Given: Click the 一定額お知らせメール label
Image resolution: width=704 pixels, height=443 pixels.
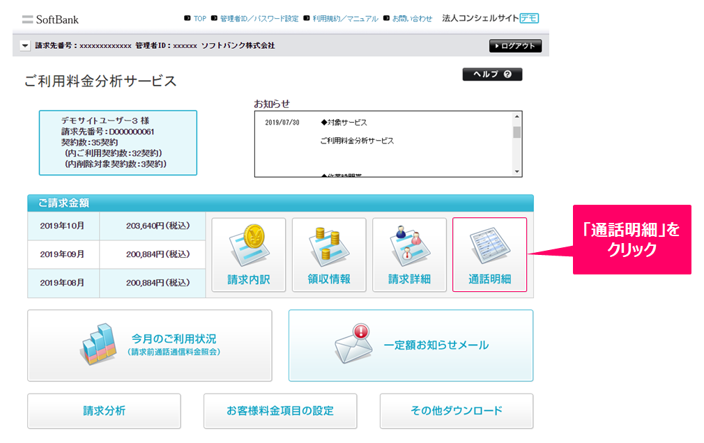Looking at the screenshot, I should pyautogui.click(x=436, y=345).
